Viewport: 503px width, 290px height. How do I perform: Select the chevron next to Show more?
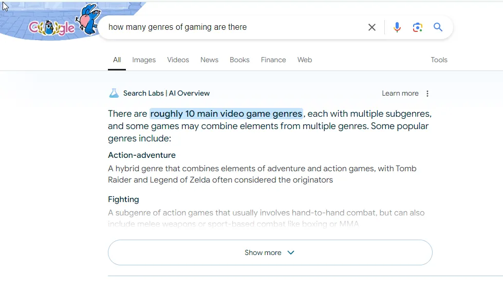291,253
